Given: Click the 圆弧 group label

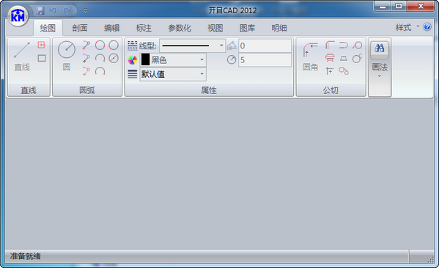Looking at the screenshot, I should (x=86, y=90).
